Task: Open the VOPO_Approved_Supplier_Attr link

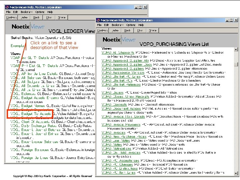Action: point(125,61)
